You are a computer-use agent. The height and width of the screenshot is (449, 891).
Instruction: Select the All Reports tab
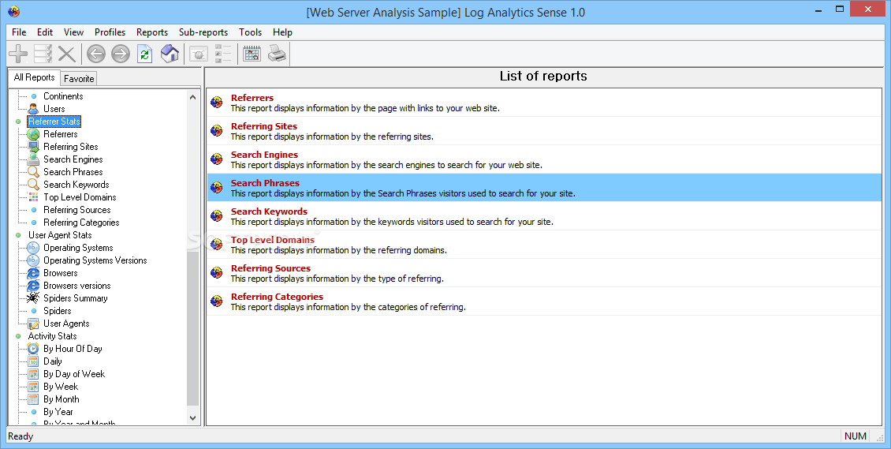coord(34,77)
